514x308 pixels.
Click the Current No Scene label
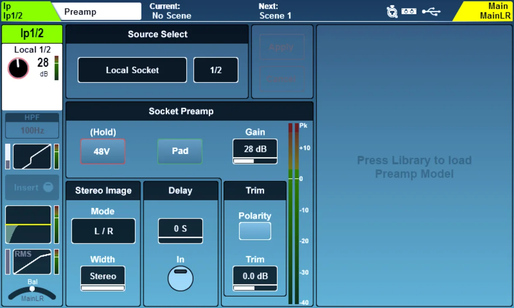click(x=170, y=11)
